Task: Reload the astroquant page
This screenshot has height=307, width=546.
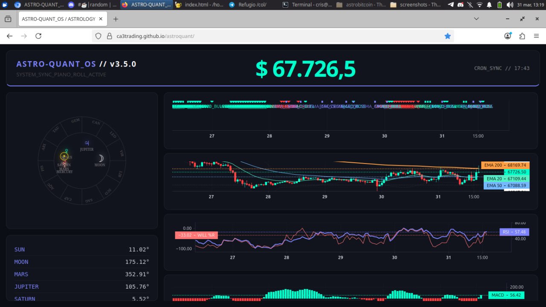Action: tap(38, 36)
